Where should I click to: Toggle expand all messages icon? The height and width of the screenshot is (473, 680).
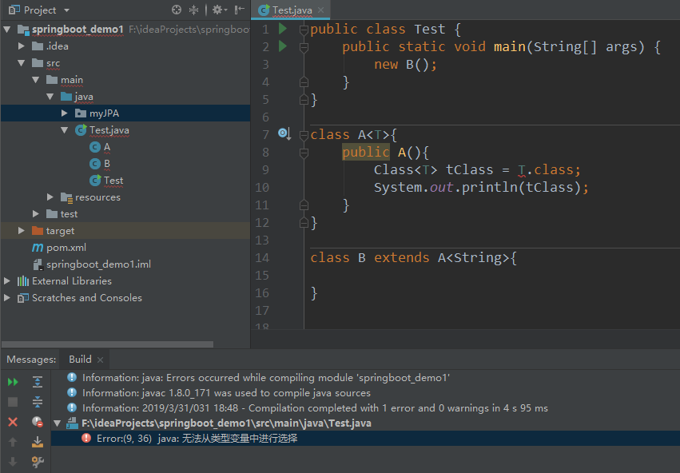coord(38,382)
